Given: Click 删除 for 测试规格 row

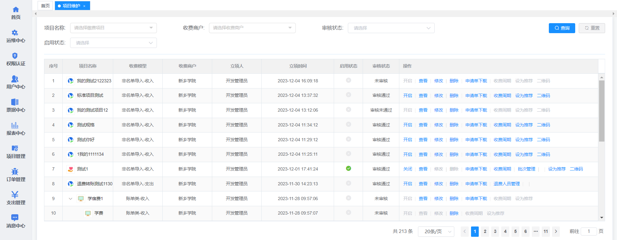Looking at the screenshot, I should coord(454,125).
